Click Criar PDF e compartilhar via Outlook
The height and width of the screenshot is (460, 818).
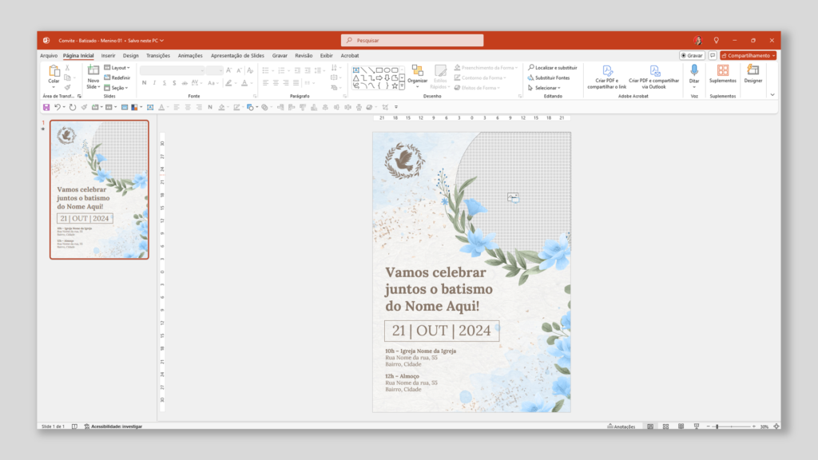[x=654, y=77]
